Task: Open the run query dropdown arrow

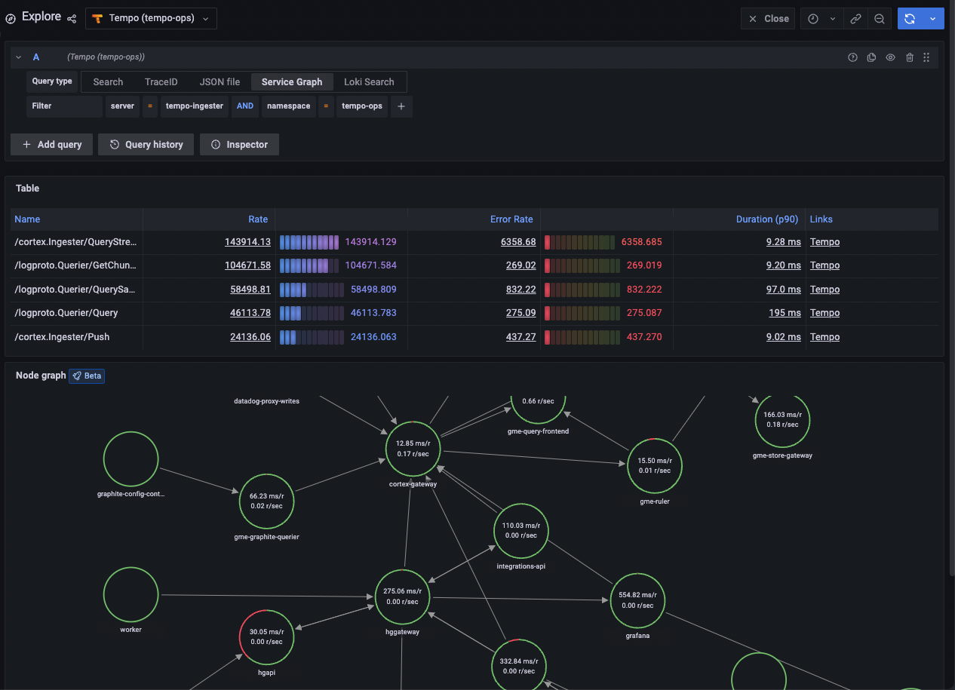Action: (933, 18)
